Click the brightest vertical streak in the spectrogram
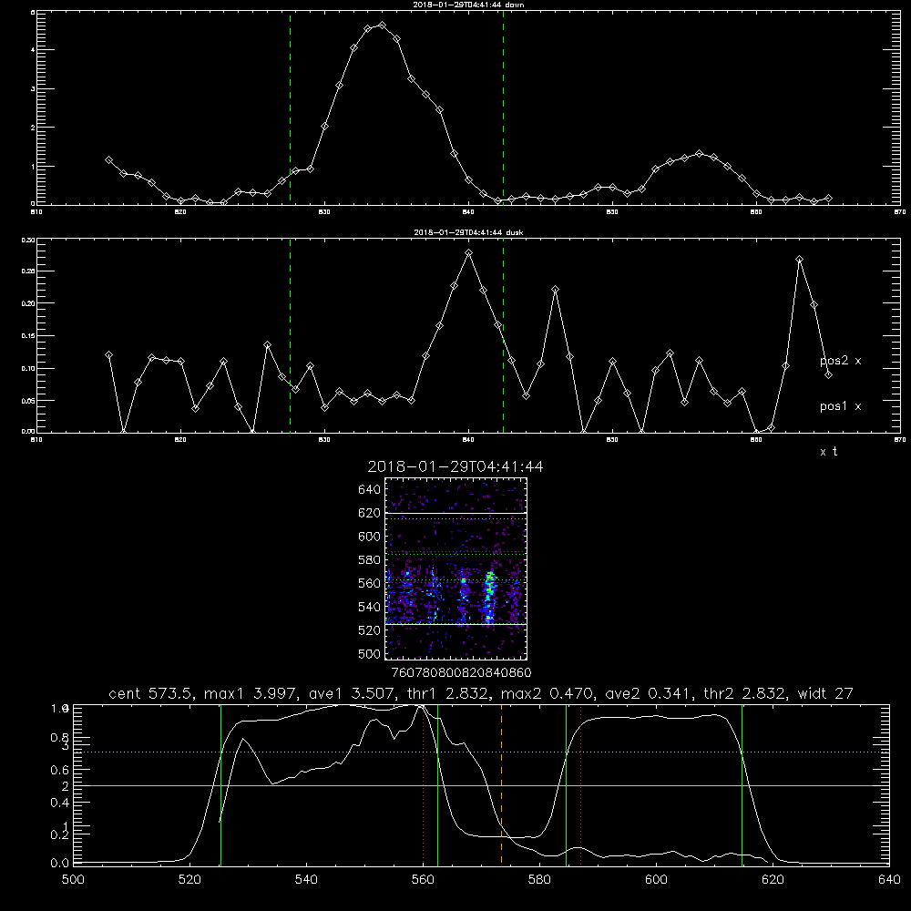The height and width of the screenshot is (911, 911). point(489,598)
